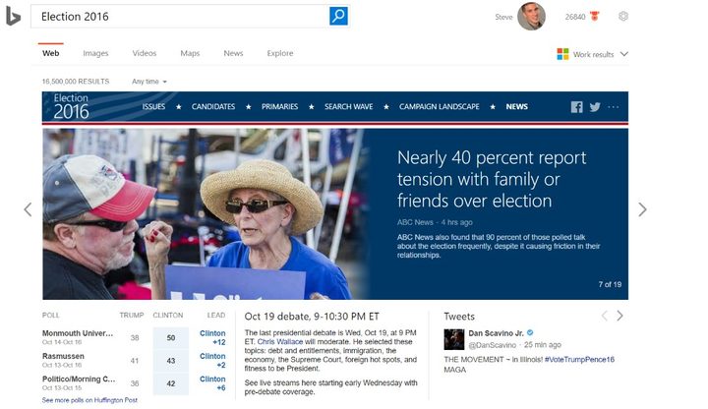Open Dan Scavino Jr. name link
708x409 pixels.
point(496,333)
